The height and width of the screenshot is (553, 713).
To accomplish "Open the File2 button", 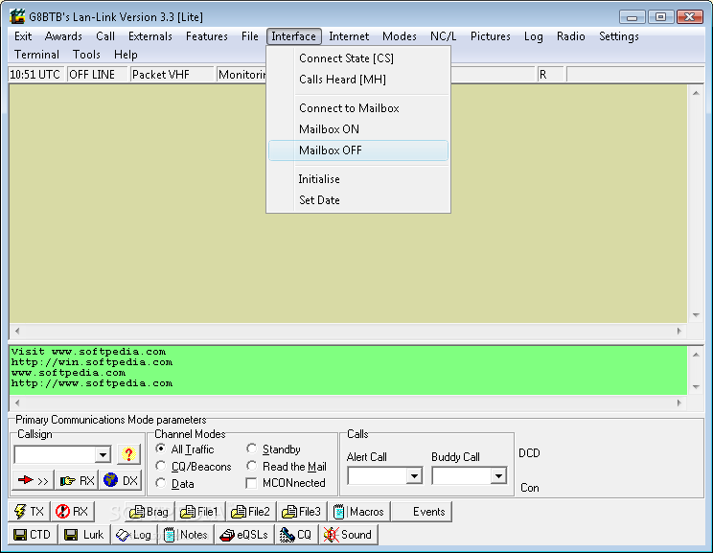I will [251, 512].
